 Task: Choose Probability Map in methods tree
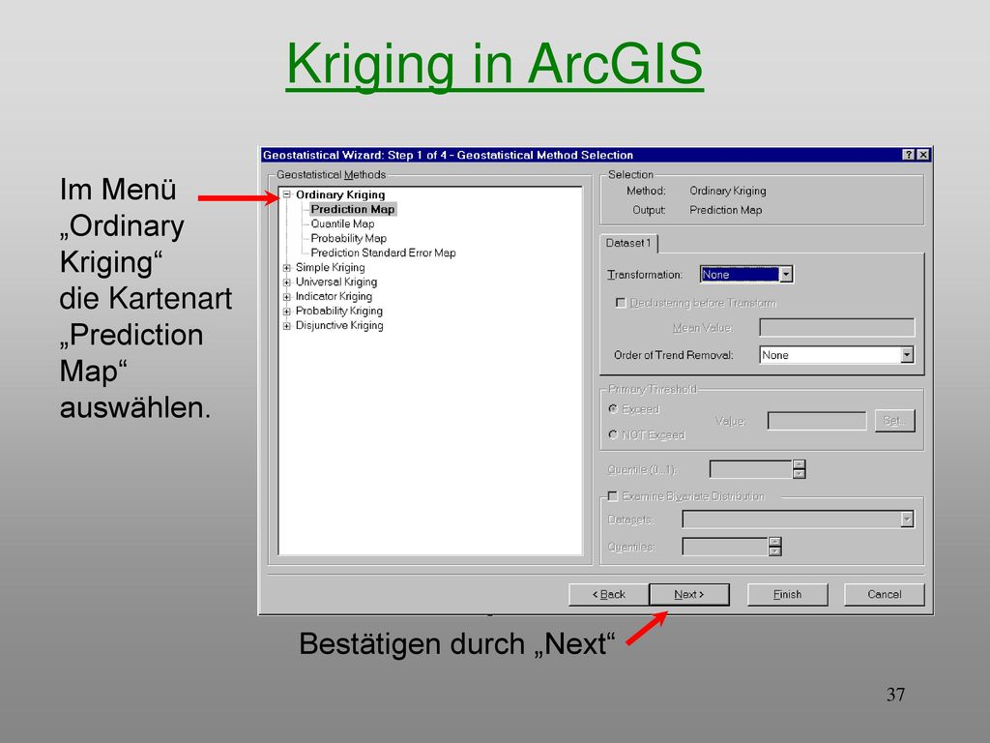(348, 238)
